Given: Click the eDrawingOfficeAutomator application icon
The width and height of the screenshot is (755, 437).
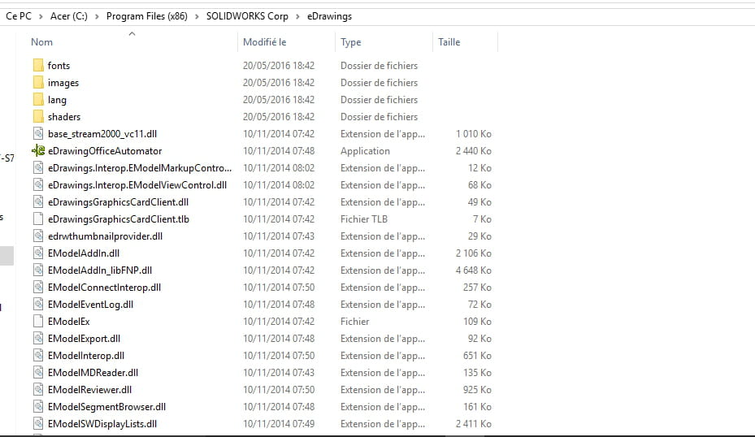Looking at the screenshot, I should pos(38,150).
